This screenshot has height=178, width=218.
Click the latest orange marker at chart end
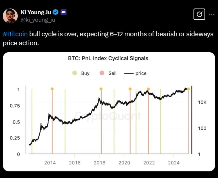coord(188,89)
